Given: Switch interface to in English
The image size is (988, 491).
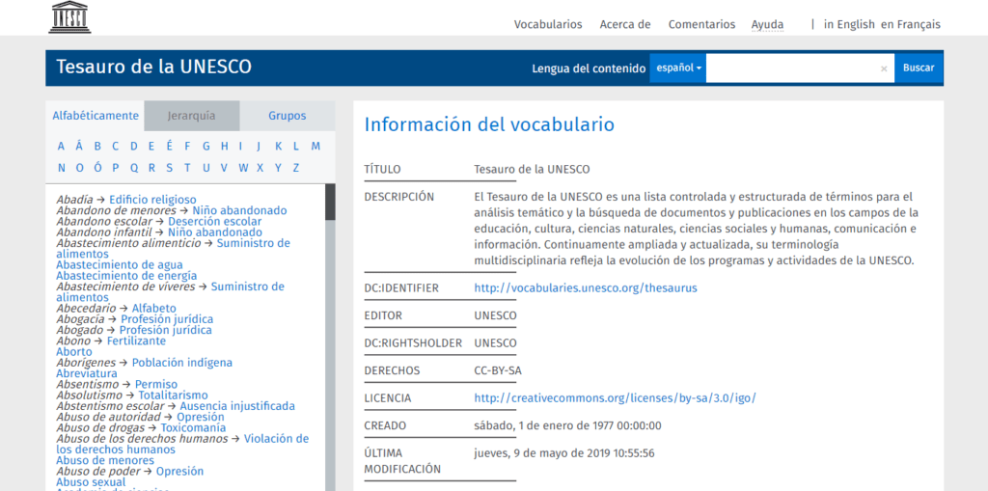Looking at the screenshot, I should pyautogui.click(x=849, y=24).
